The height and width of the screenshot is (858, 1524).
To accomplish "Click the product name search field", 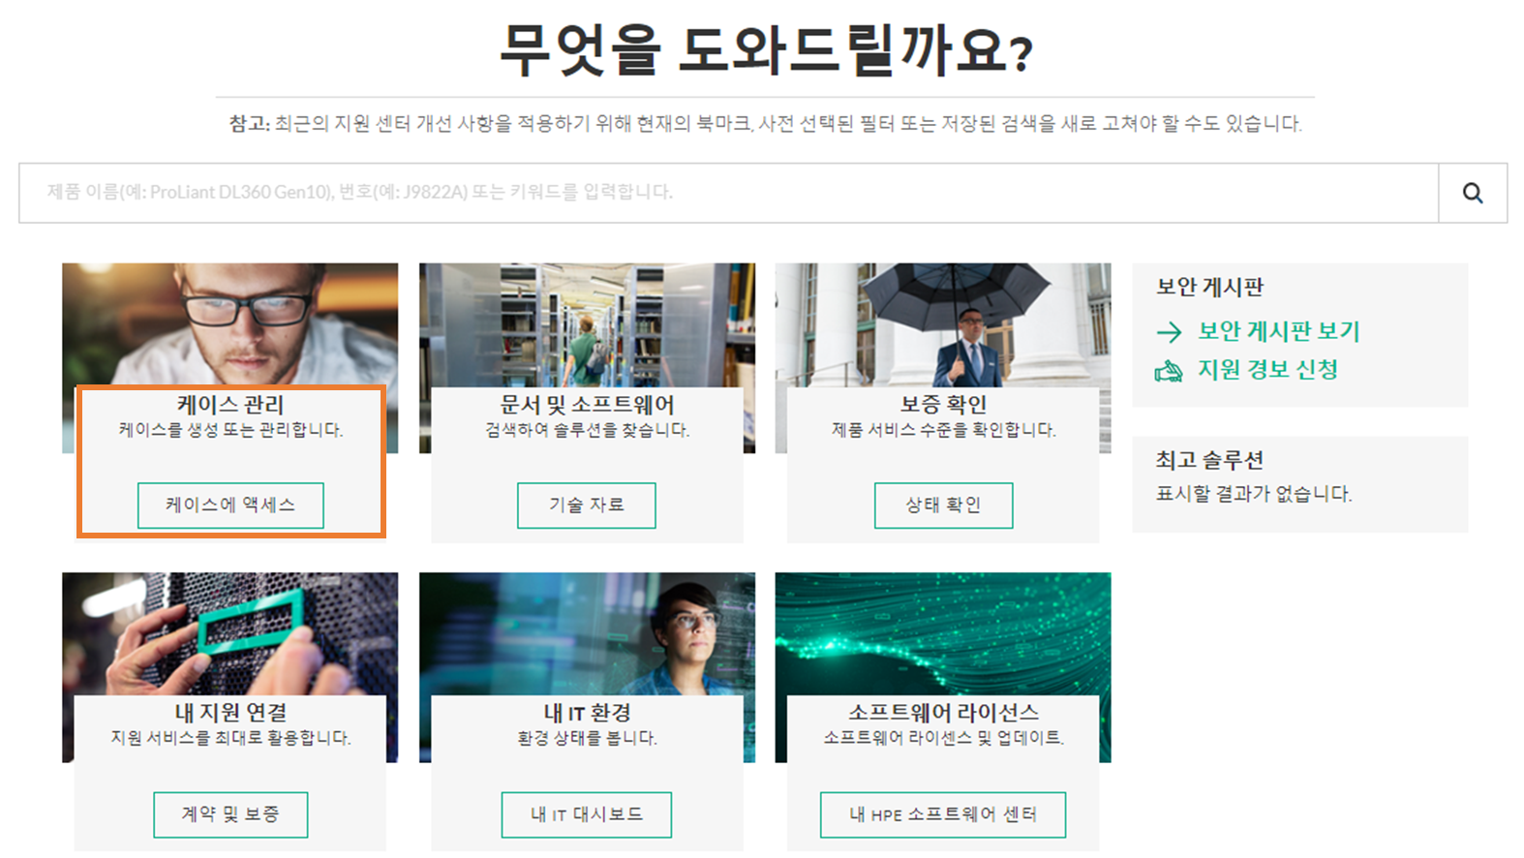I will point(728,193).
